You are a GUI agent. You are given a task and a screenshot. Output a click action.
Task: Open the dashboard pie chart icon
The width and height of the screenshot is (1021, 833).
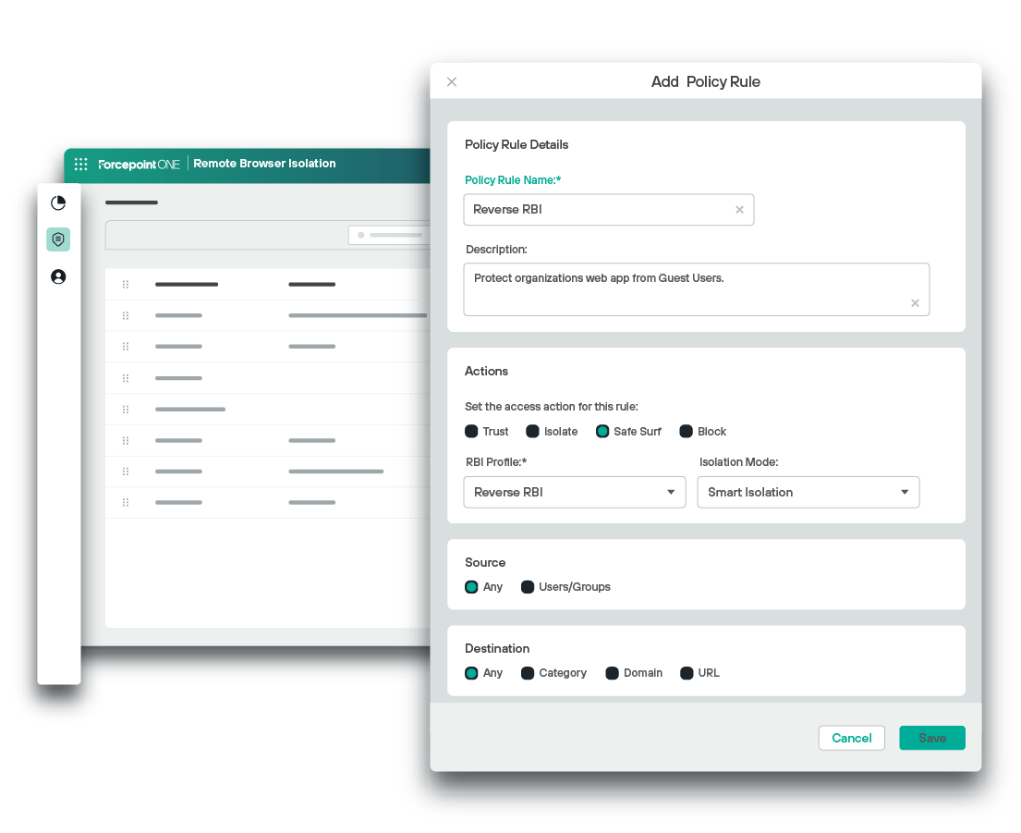58,202
